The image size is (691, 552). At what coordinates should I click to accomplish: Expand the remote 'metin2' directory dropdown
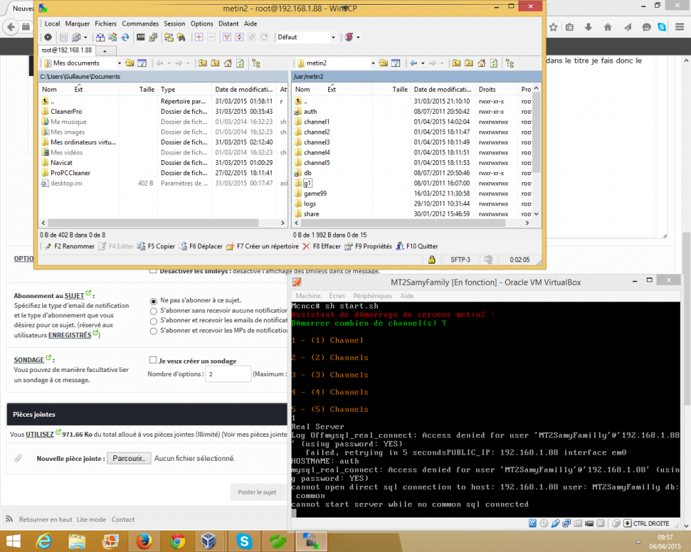pyautogui.click(x=373, y=63)
